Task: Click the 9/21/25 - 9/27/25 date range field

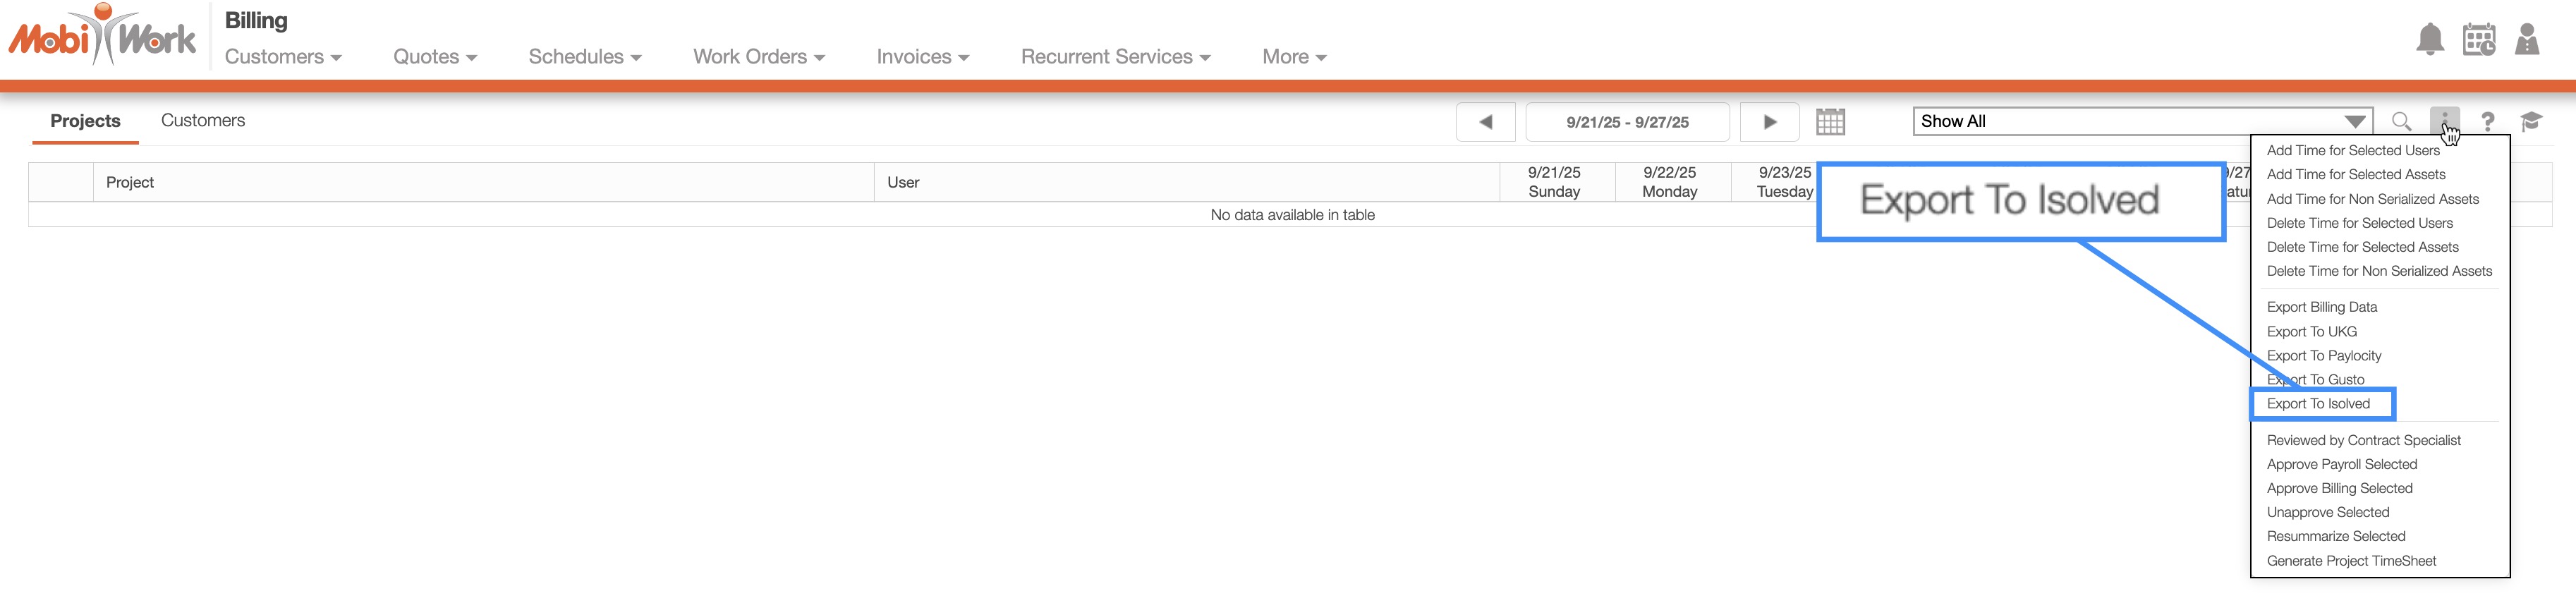Action: click(x=1627, y=122)
